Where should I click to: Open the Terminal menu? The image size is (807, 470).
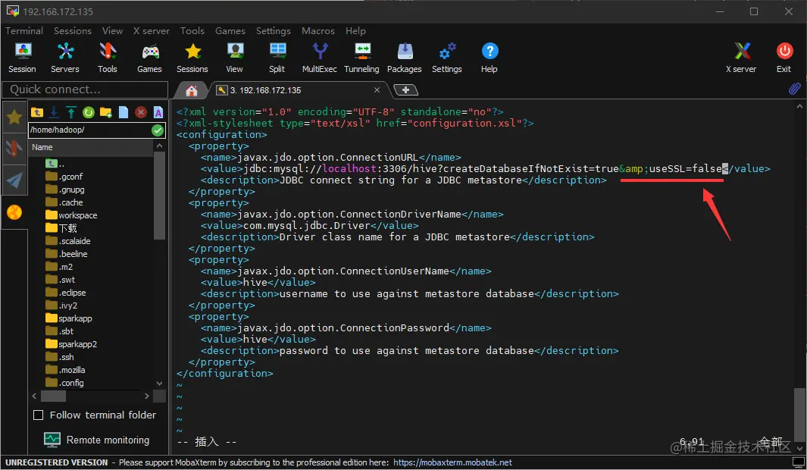pyautogui.click(x=24, y=31)
